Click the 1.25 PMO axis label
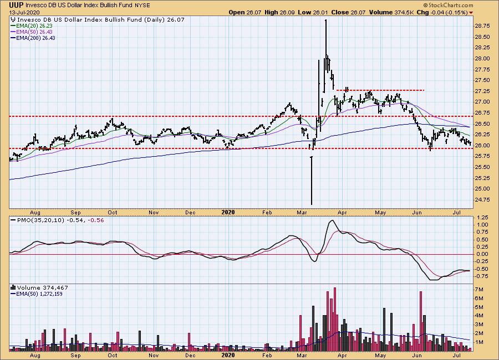This screenshot has width=499, height=360. pyautogui.click(x=482, y=218)
